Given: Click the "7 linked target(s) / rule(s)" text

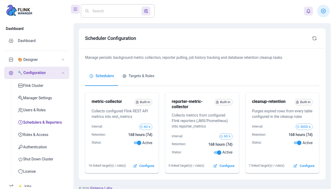Looking at the screenshot, I should pos(267,166).
